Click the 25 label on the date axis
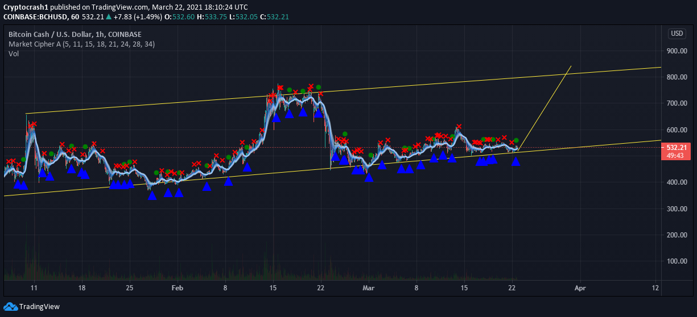 tap(130, 288)
